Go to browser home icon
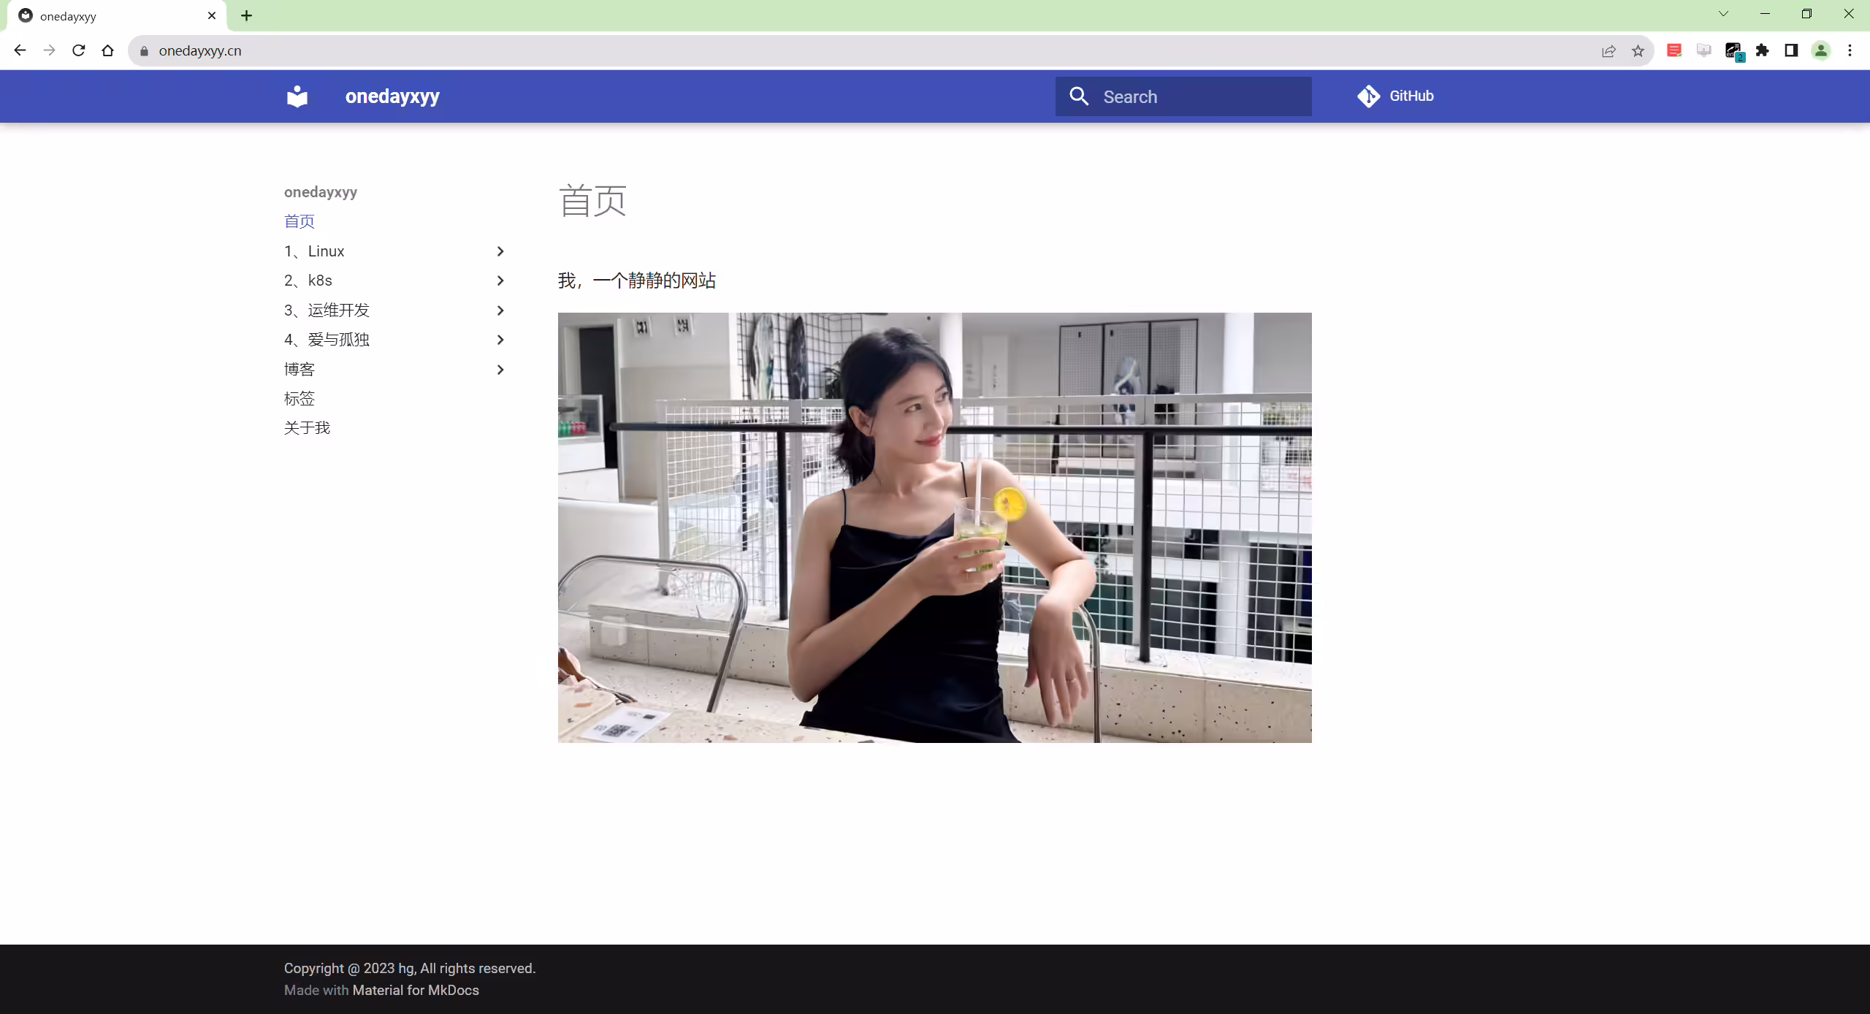Image resolution: width=1870 pixels, height=1014 pixels. 108,50
